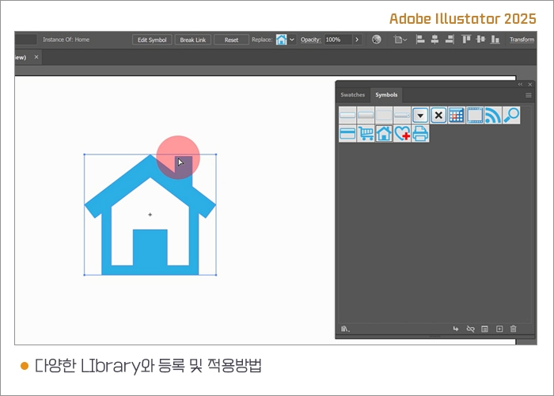Select the heart with plus symbol
Image resolution: width=554 pixels, height=396 pixels.
click(x=402, y=134)
